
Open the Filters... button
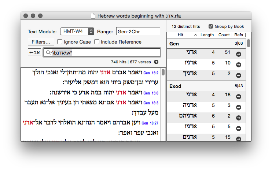[41, 42]
